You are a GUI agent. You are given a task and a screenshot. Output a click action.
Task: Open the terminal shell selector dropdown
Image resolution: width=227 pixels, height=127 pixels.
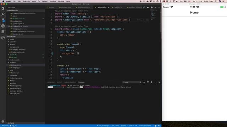click(x=132, y=82)
